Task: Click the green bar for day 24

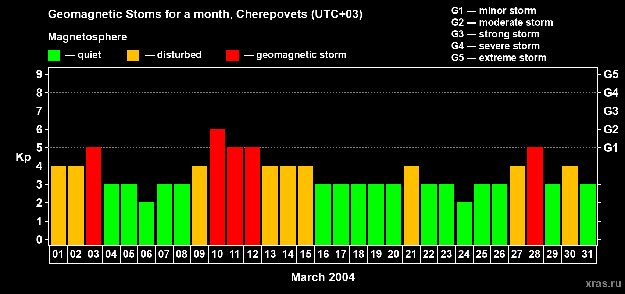Action: [x=464, y=223]
